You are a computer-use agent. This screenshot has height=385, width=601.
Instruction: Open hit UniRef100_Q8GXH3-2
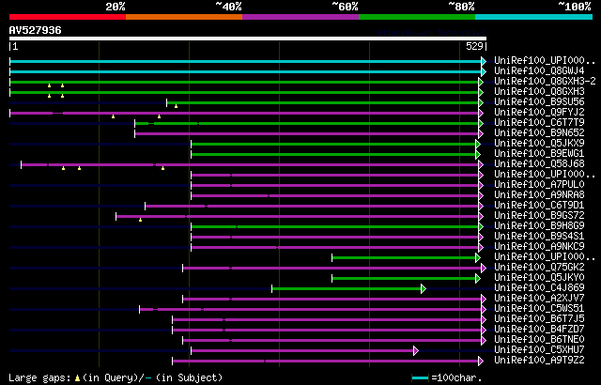pyautogui.click(x=545, y=81)
